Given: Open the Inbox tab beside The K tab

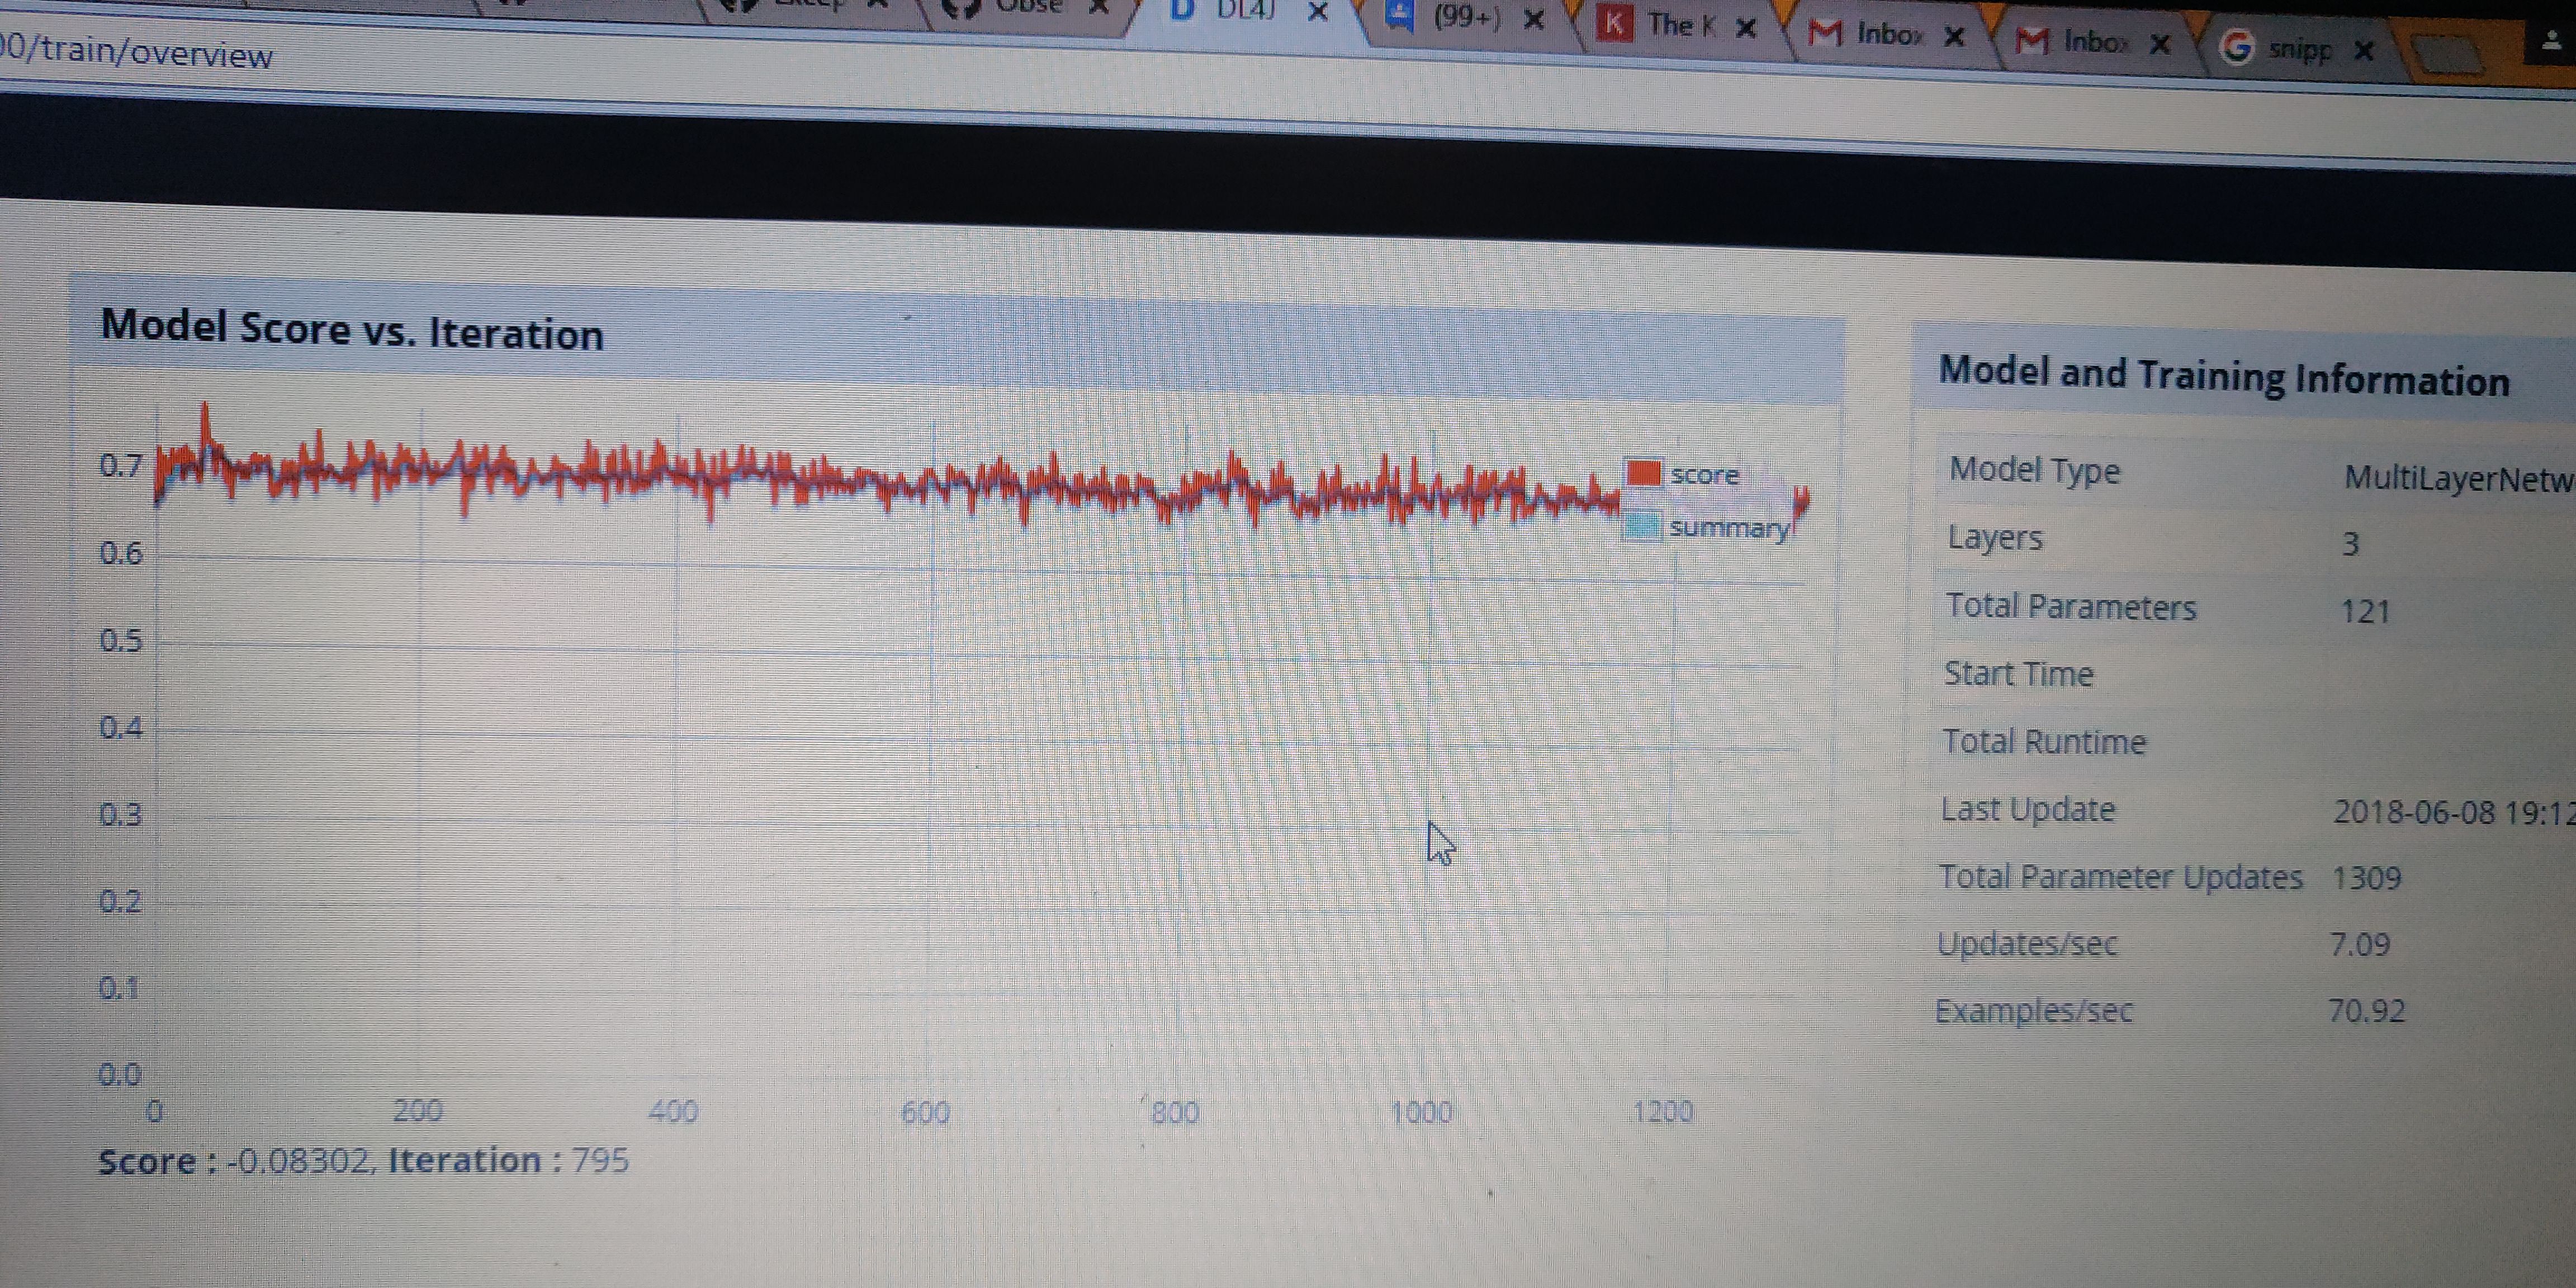Looking at the screenshot, I should [x=1888, y=35].
